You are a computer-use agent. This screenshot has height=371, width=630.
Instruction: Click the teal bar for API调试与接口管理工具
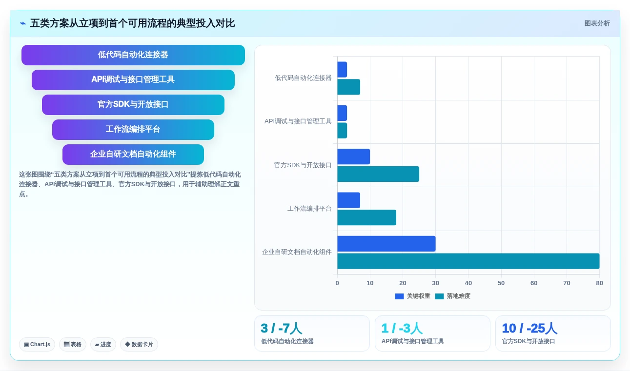[x=342, y=131]
